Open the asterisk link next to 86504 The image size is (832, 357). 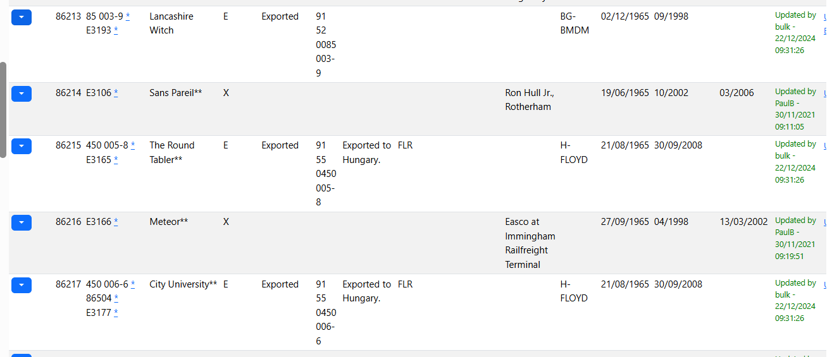point(116,298)
